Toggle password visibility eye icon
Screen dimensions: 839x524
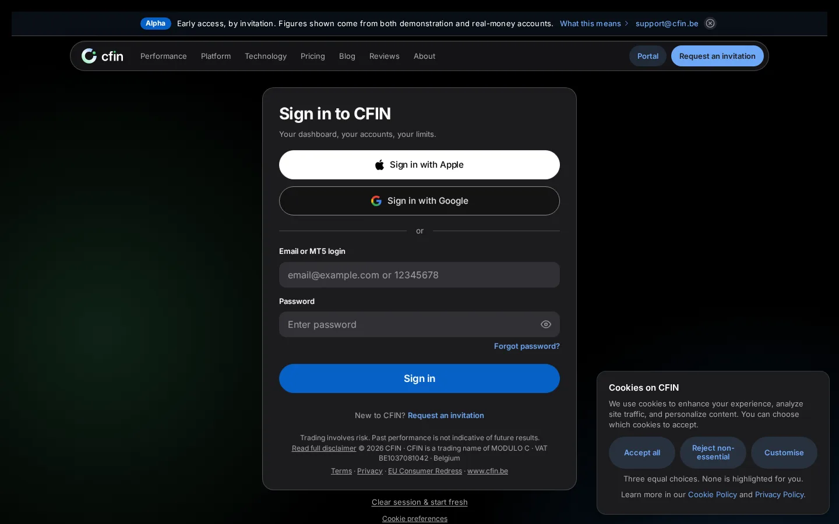tap(546, 324)
